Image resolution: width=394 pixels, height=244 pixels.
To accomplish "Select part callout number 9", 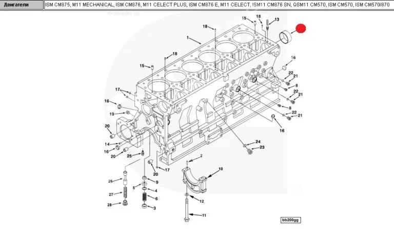I will point(156,183).
